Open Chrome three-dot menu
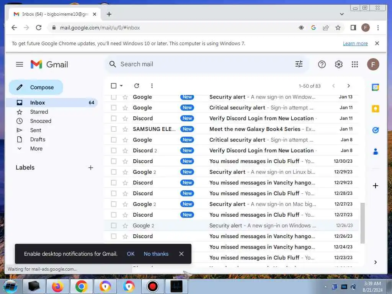 click(x=378, y=28)
